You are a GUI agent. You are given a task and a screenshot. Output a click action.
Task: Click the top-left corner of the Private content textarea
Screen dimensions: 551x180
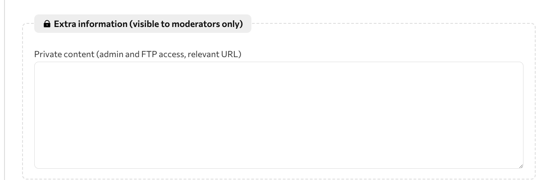(37, 64)
